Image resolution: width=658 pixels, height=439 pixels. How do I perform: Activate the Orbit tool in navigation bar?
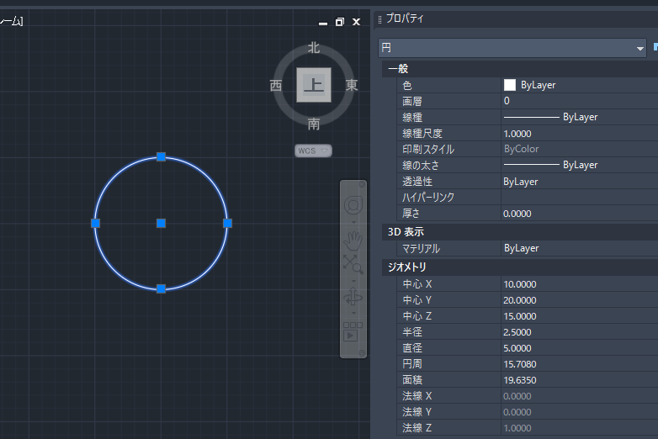click(x=353, y=298)
